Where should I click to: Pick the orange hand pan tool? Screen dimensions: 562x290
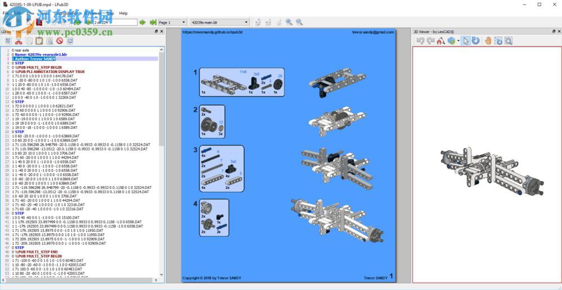click(488, 41)
